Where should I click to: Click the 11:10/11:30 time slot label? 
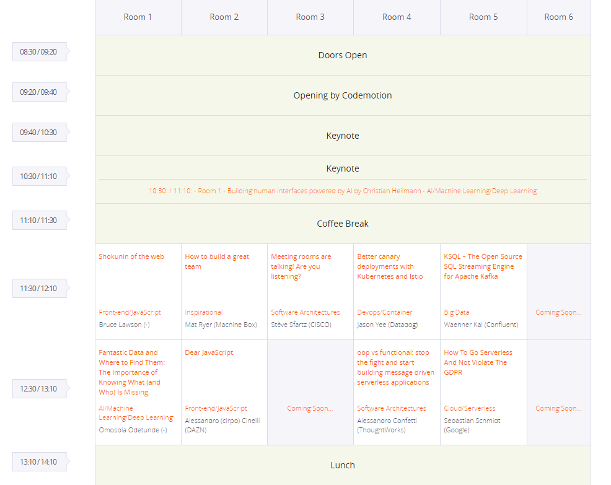[39, 220]
